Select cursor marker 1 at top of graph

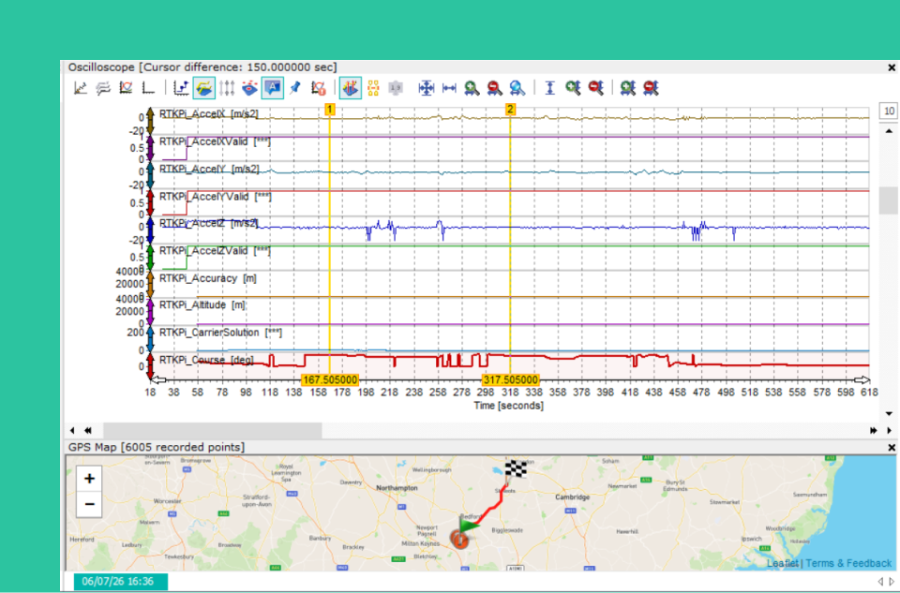pyautogui.click(x=329, y=109)
